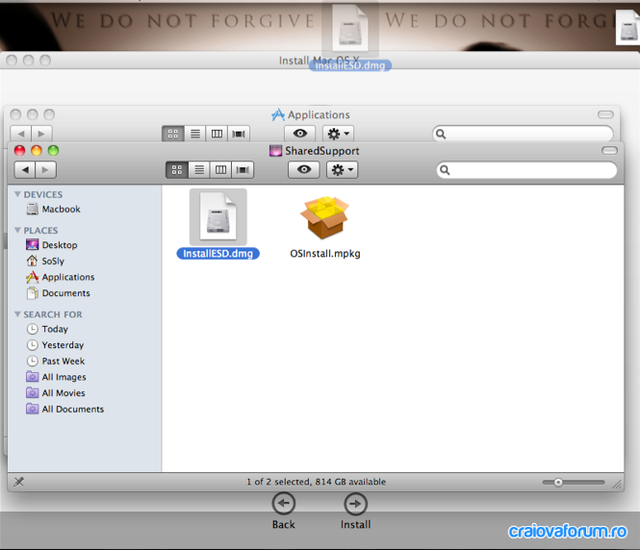Viewport: 640px width, 550px height.
Task: Select the OSInstall.mpkg package icon
Action: 325,217
